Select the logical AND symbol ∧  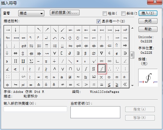(x=55, y=69)
